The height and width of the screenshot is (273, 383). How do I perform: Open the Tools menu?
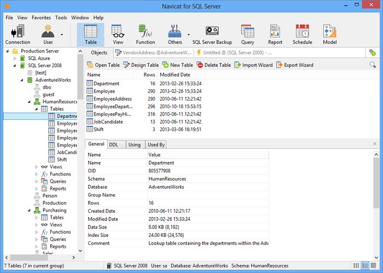click(61, 18)
